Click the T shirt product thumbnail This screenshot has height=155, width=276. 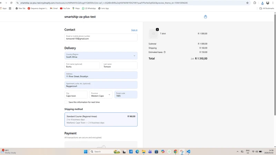pos(154,33)
